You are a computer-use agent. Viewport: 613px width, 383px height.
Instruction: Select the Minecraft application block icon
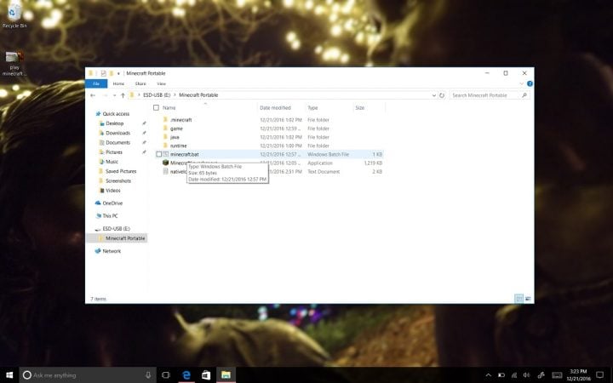tap(166, 163)
